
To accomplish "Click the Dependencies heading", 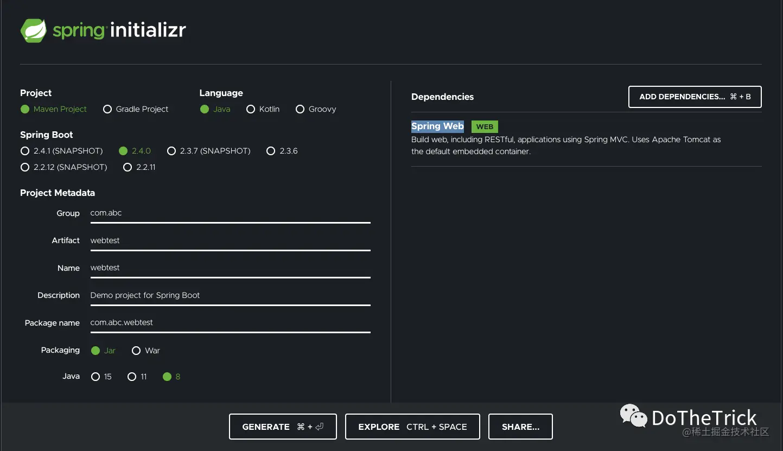I will point(442,97).
